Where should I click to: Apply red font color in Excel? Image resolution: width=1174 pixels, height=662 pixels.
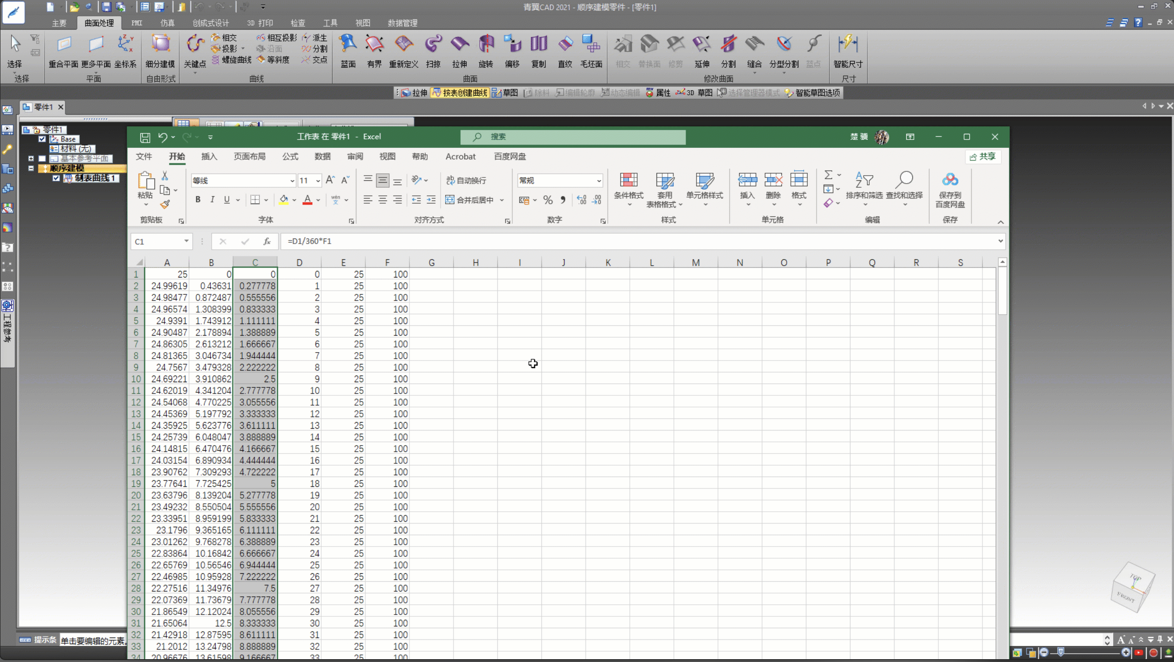(307, 200)
